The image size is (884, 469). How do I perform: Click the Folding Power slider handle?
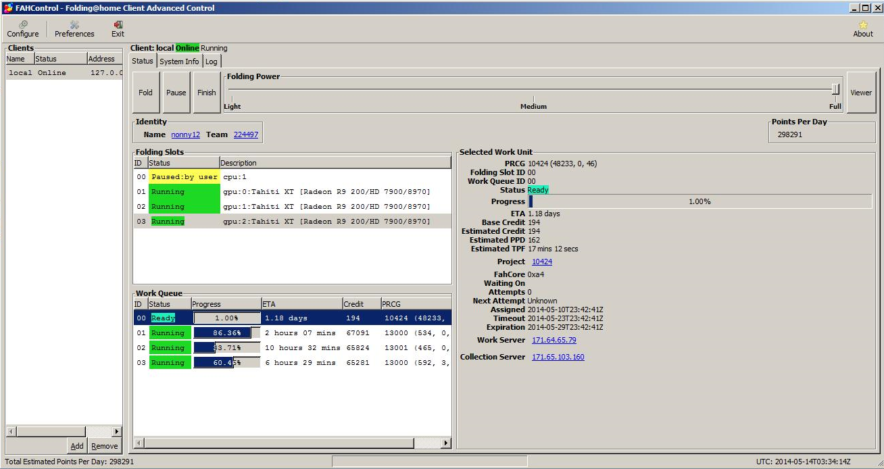[x=836, y=89]
